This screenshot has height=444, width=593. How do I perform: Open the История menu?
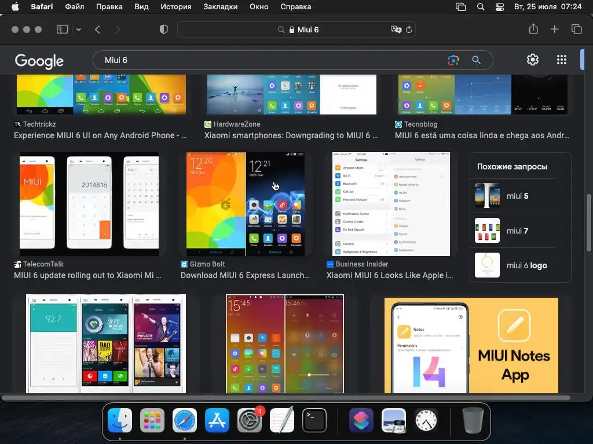176,7
